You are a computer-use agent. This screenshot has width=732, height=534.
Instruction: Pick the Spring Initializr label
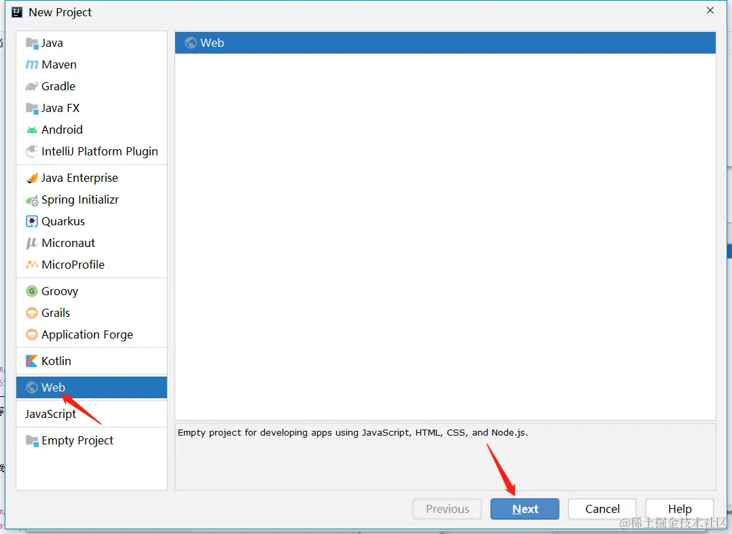(x=80, y=199)
